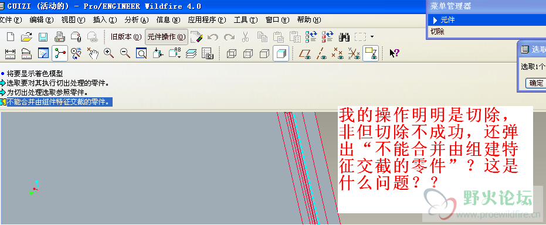
Task: Click the reorient view icon
Action: 158,53
